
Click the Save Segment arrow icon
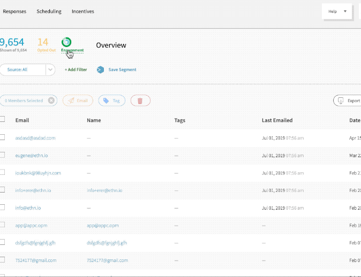(100, 70)
